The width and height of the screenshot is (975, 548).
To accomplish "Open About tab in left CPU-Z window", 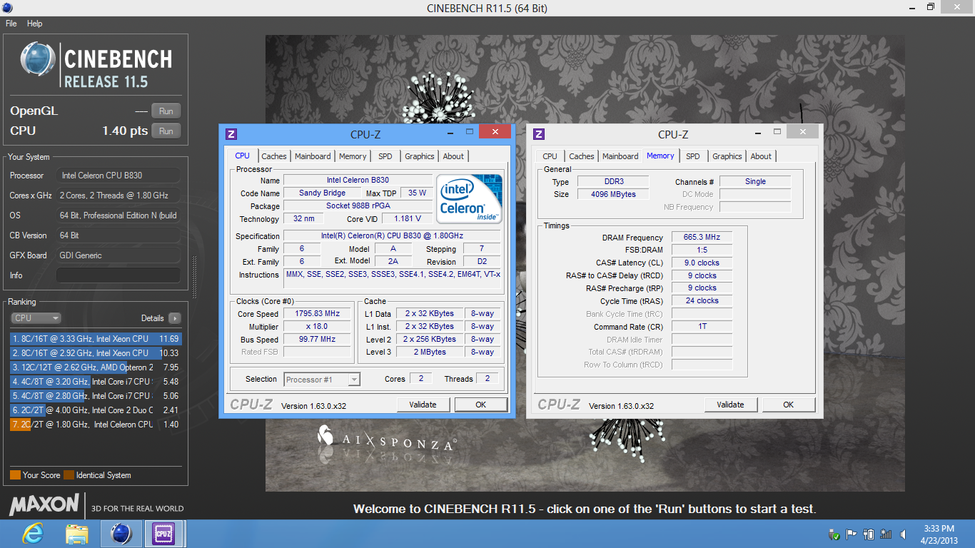I will pyautogui.click(x=453, y=156).
